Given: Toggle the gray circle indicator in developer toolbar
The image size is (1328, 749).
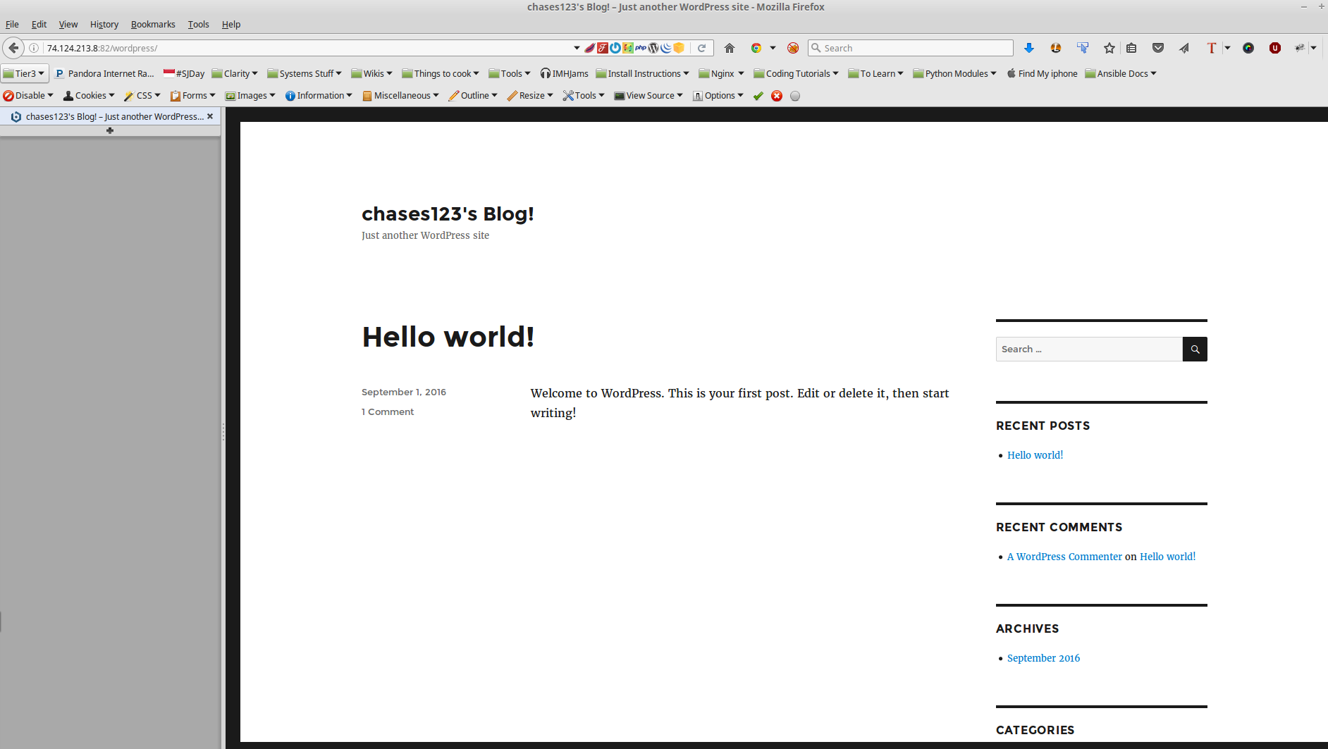Looking at the screenshot, I should (795, 96).
